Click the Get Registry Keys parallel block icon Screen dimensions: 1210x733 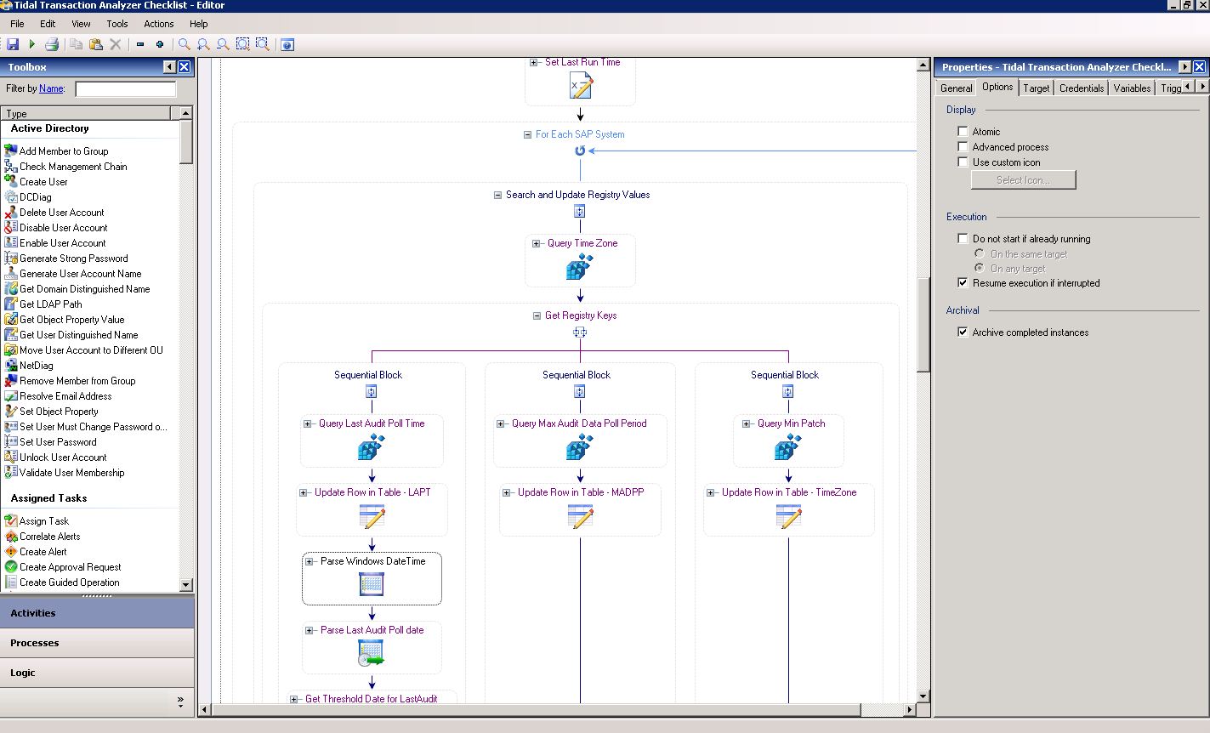[580, 332]
